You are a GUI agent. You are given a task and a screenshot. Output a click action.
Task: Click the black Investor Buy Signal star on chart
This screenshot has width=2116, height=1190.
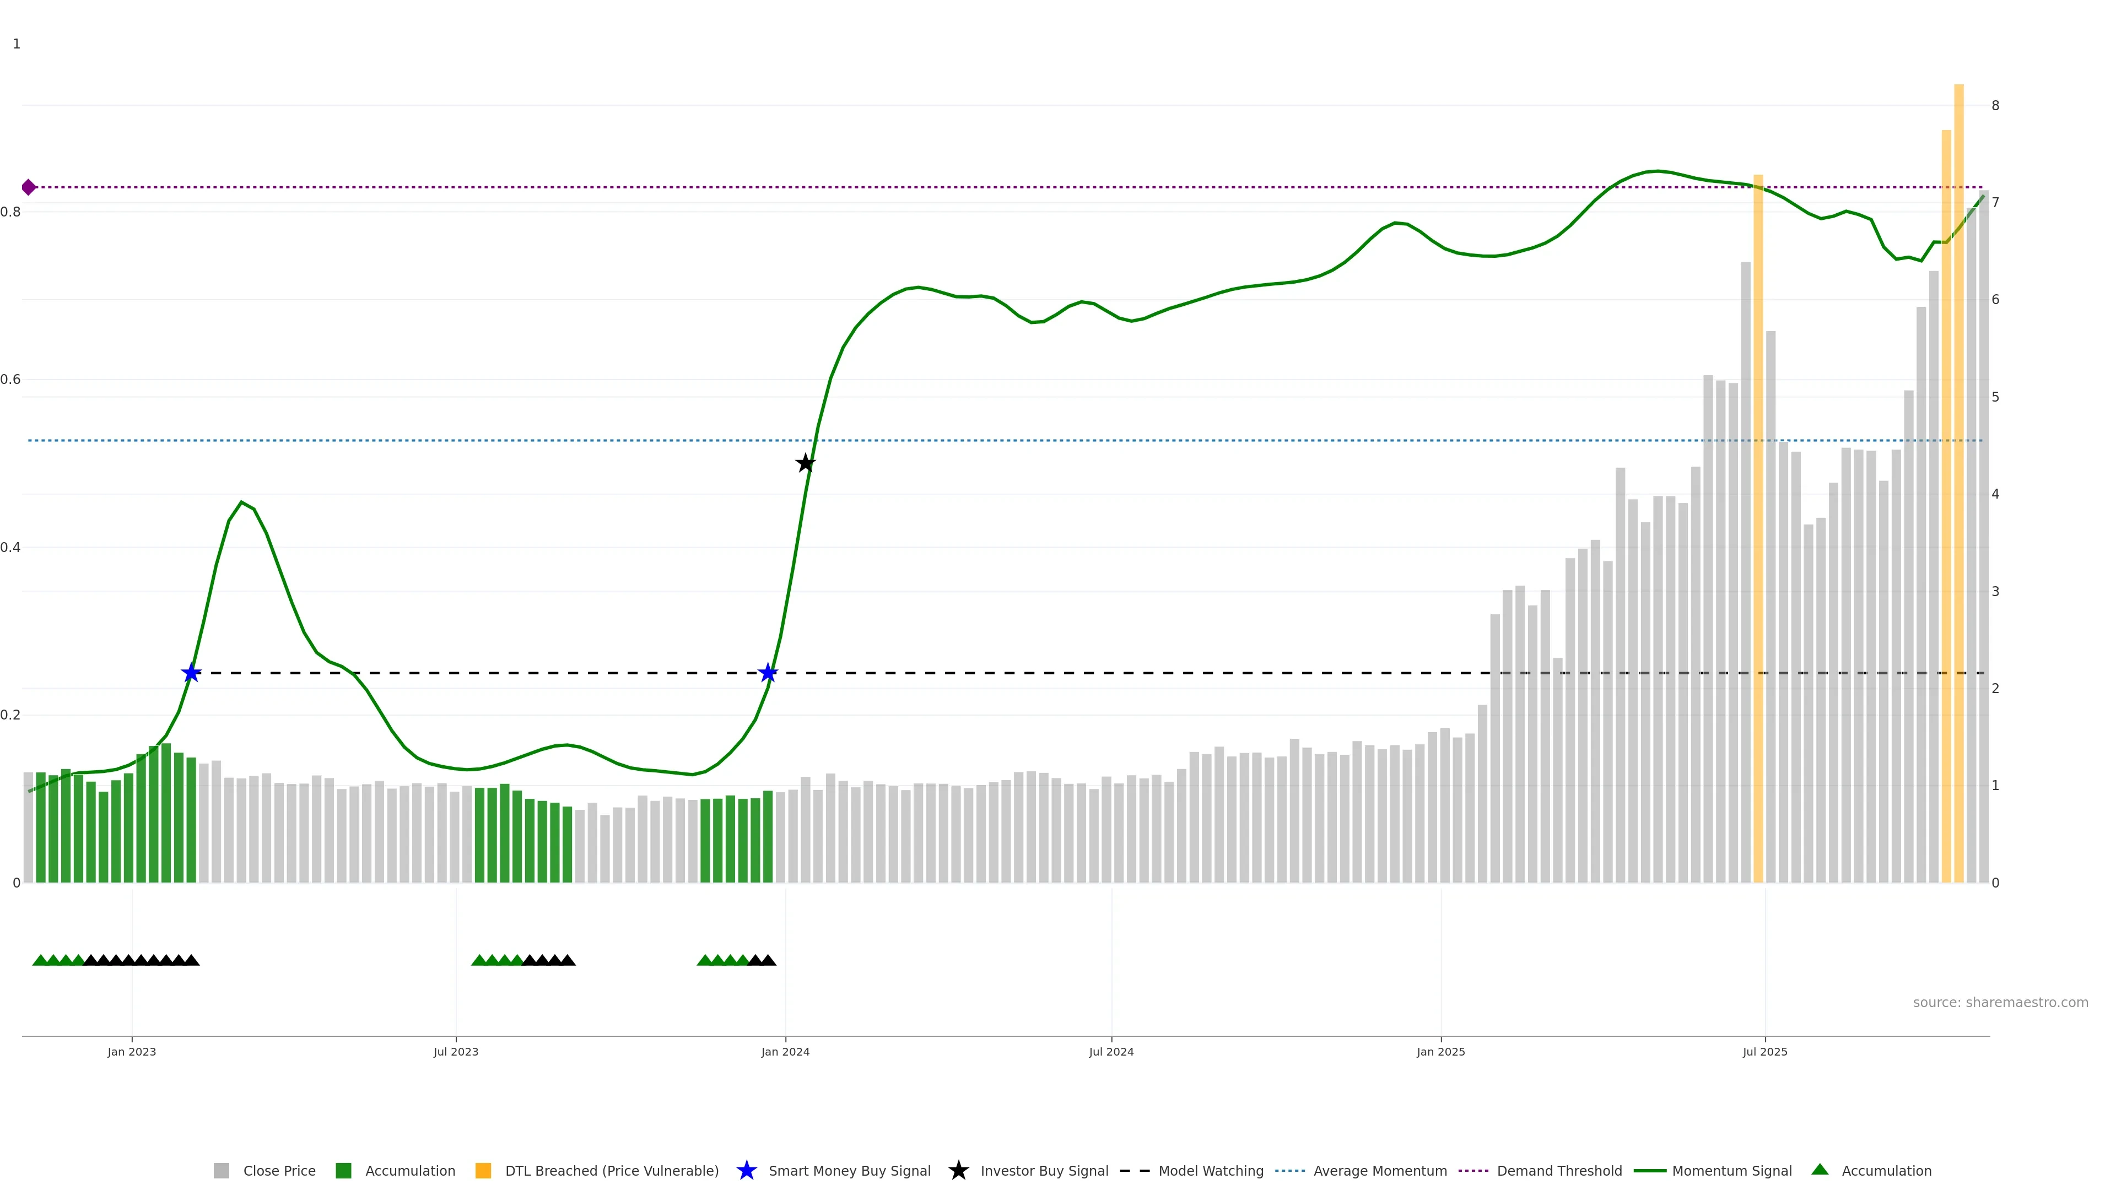[x=805, y=463]
